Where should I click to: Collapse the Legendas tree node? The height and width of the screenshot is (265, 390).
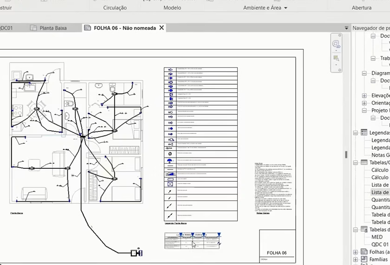[356, 132]
